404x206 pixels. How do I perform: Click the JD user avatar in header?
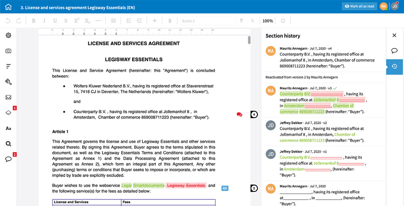click(394, 6)
